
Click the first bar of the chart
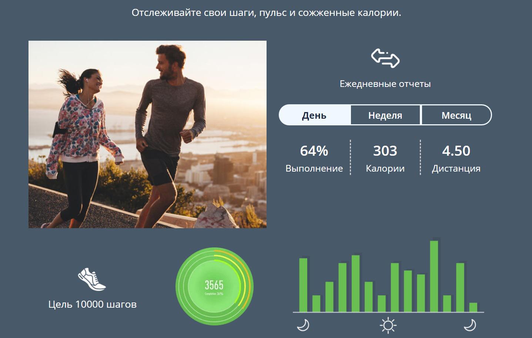click(303, 285)
